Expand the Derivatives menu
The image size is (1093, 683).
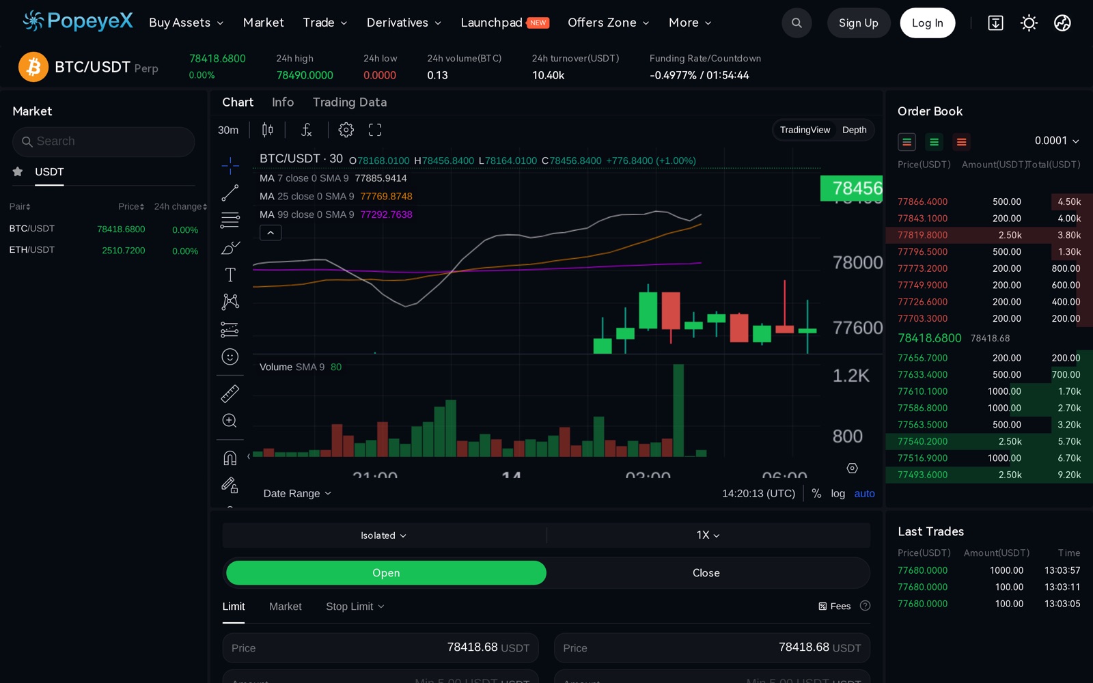pyautogui.click(x=404, y=23)
